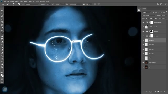
Task: Switch to the Layers tab
Action: pos(144,9)
